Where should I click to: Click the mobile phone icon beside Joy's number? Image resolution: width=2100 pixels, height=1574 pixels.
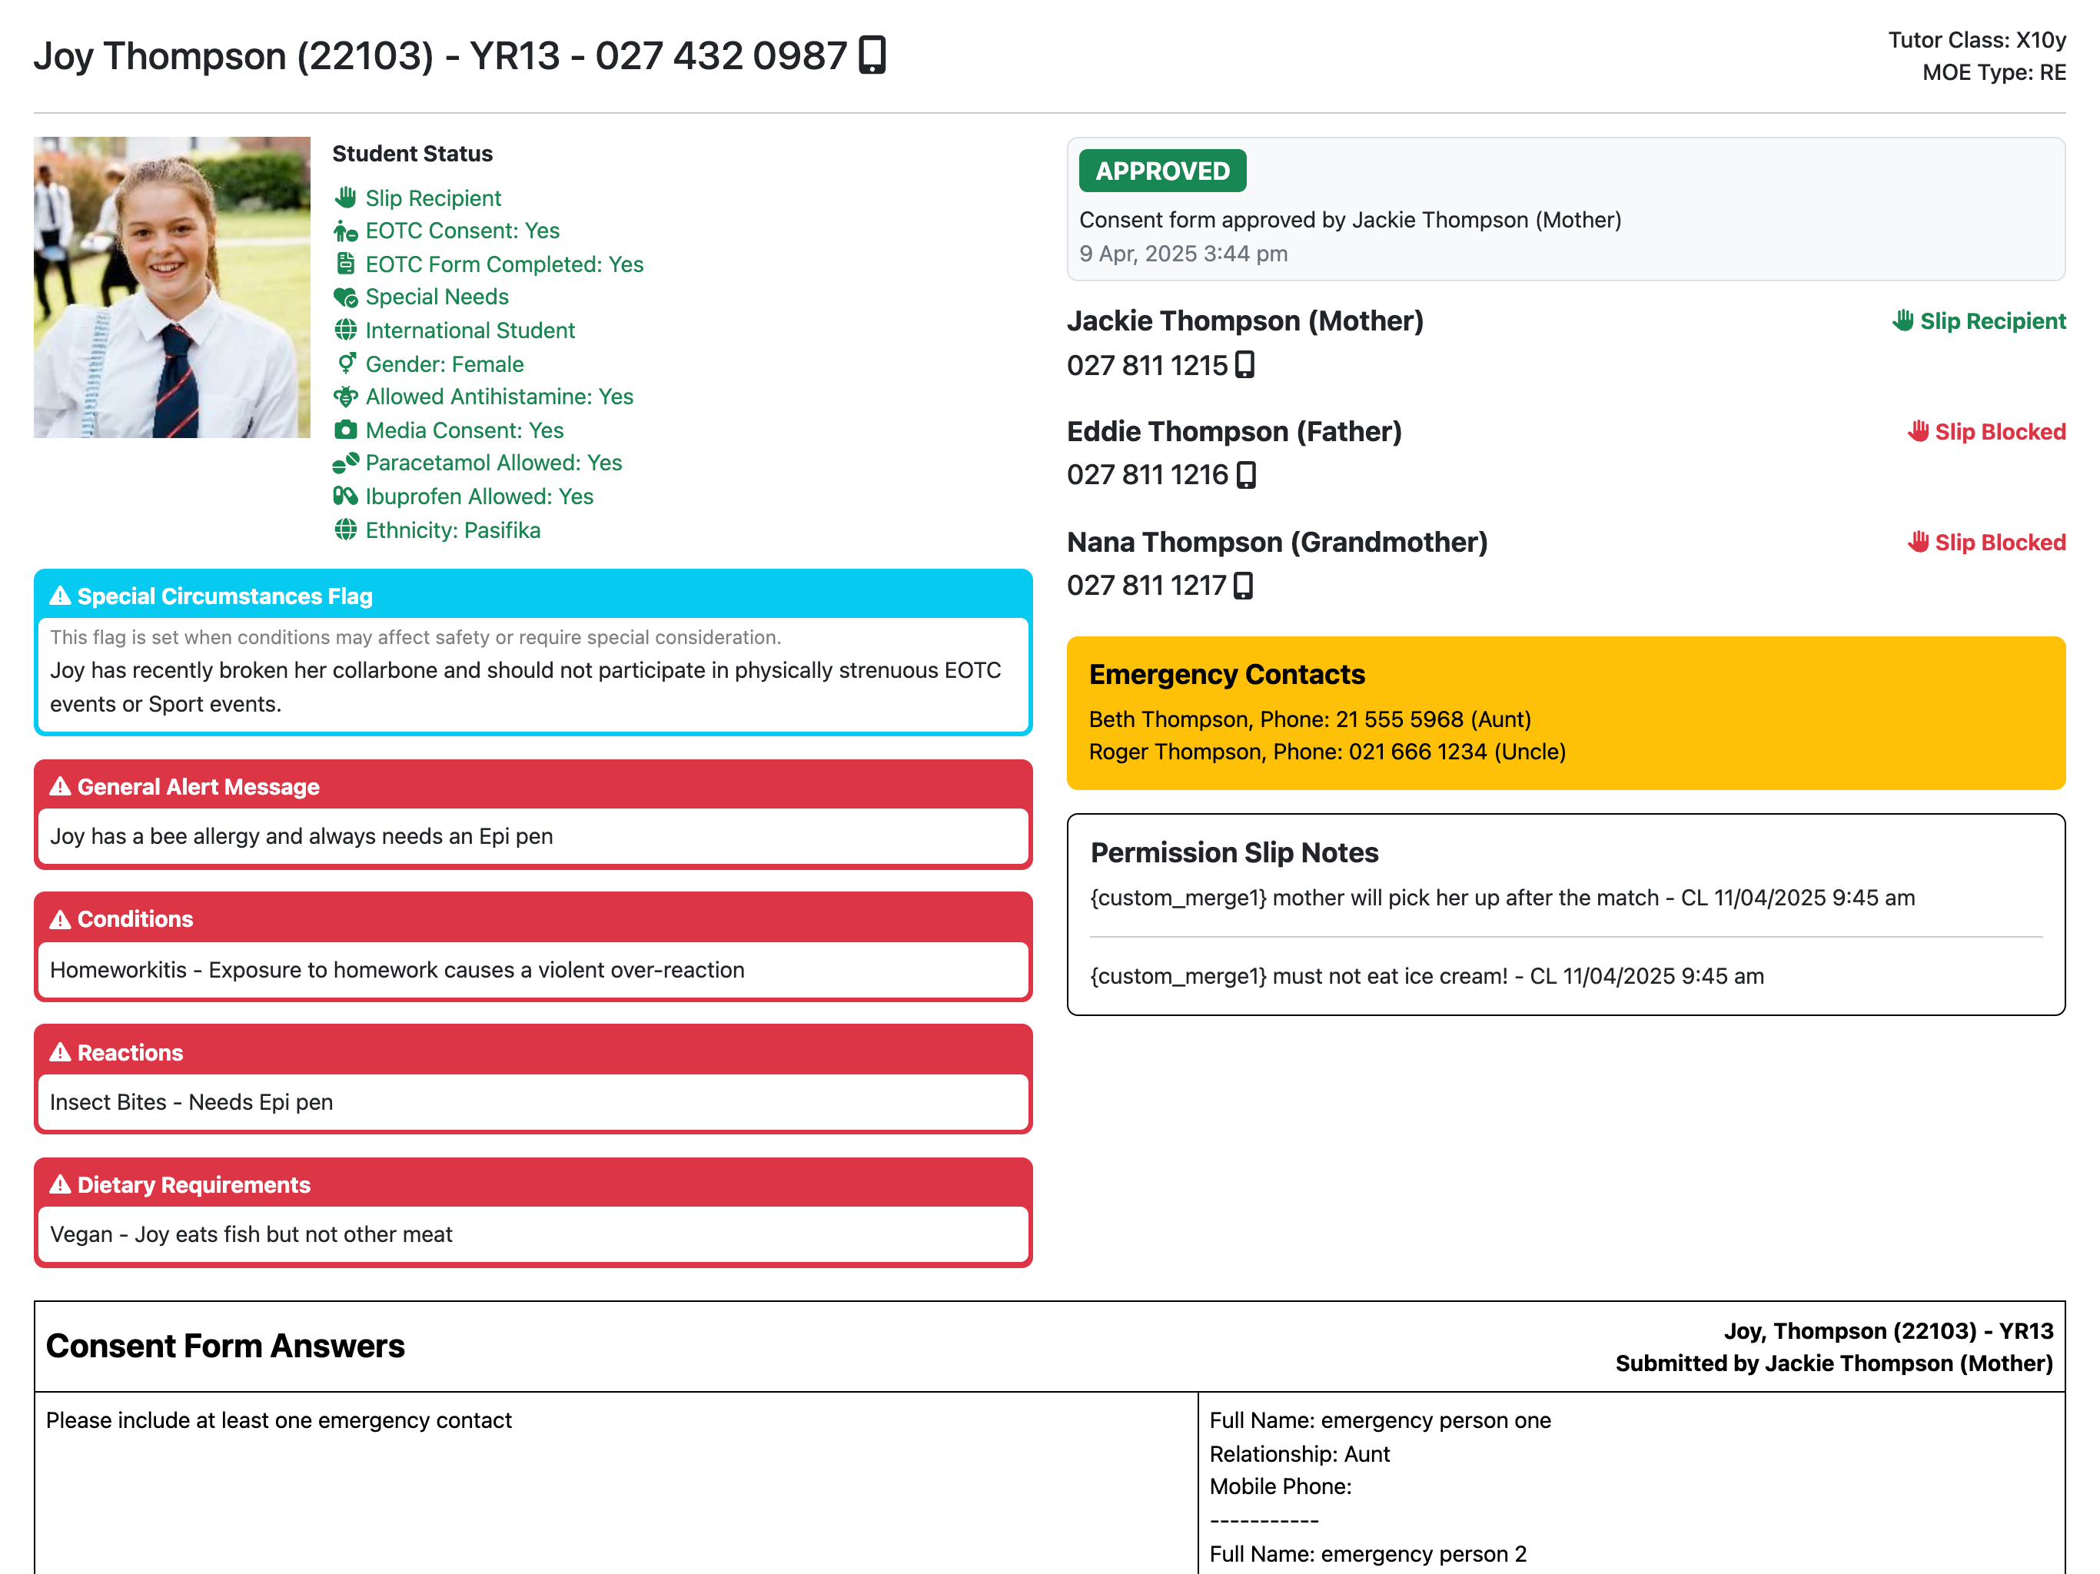pos(872,55)
